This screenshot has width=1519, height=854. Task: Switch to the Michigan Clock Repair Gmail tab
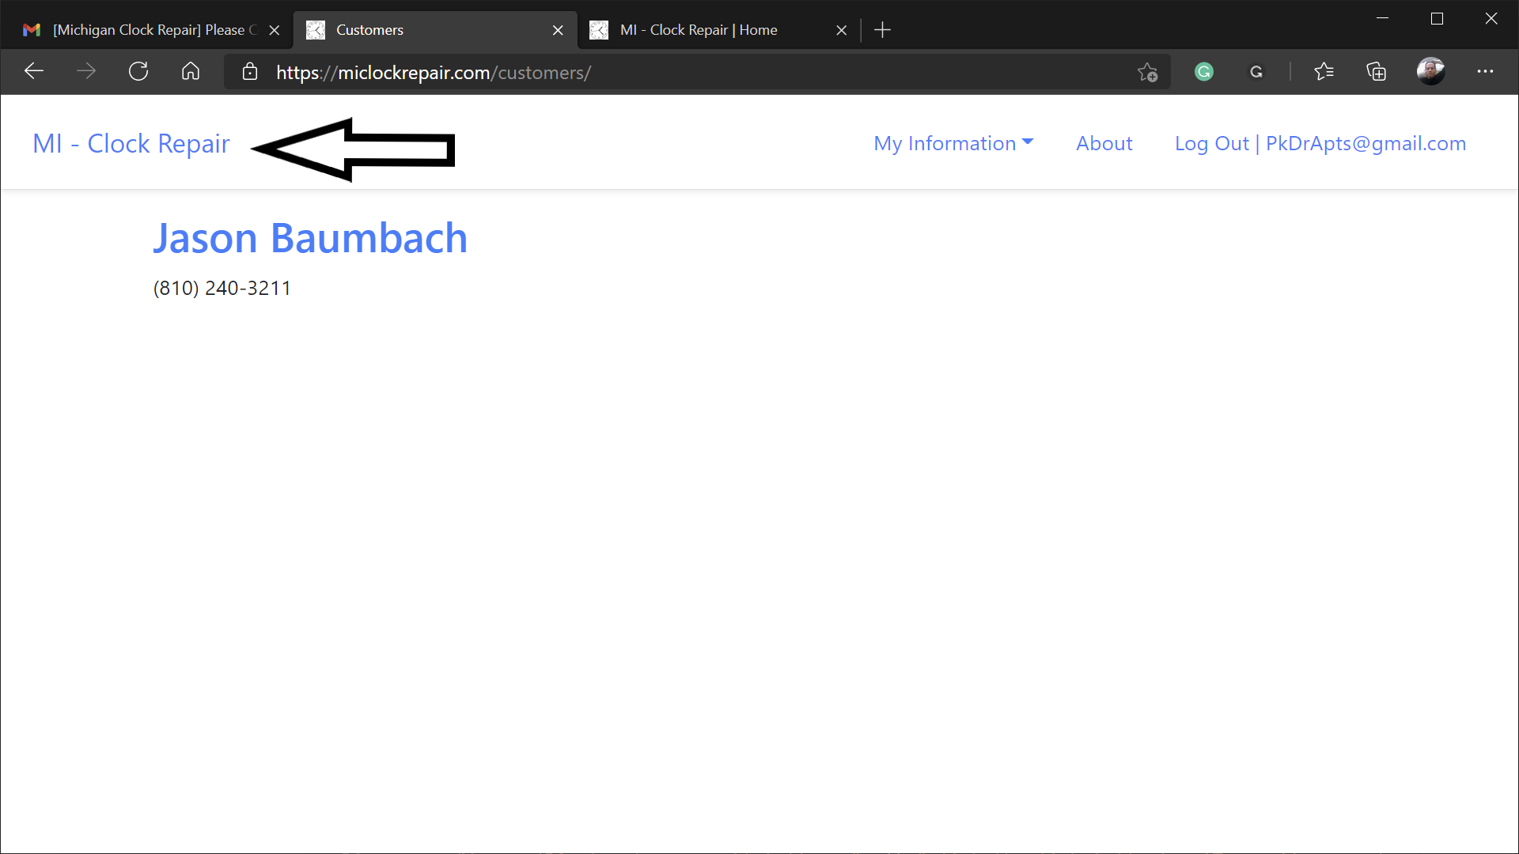(146, 30)
